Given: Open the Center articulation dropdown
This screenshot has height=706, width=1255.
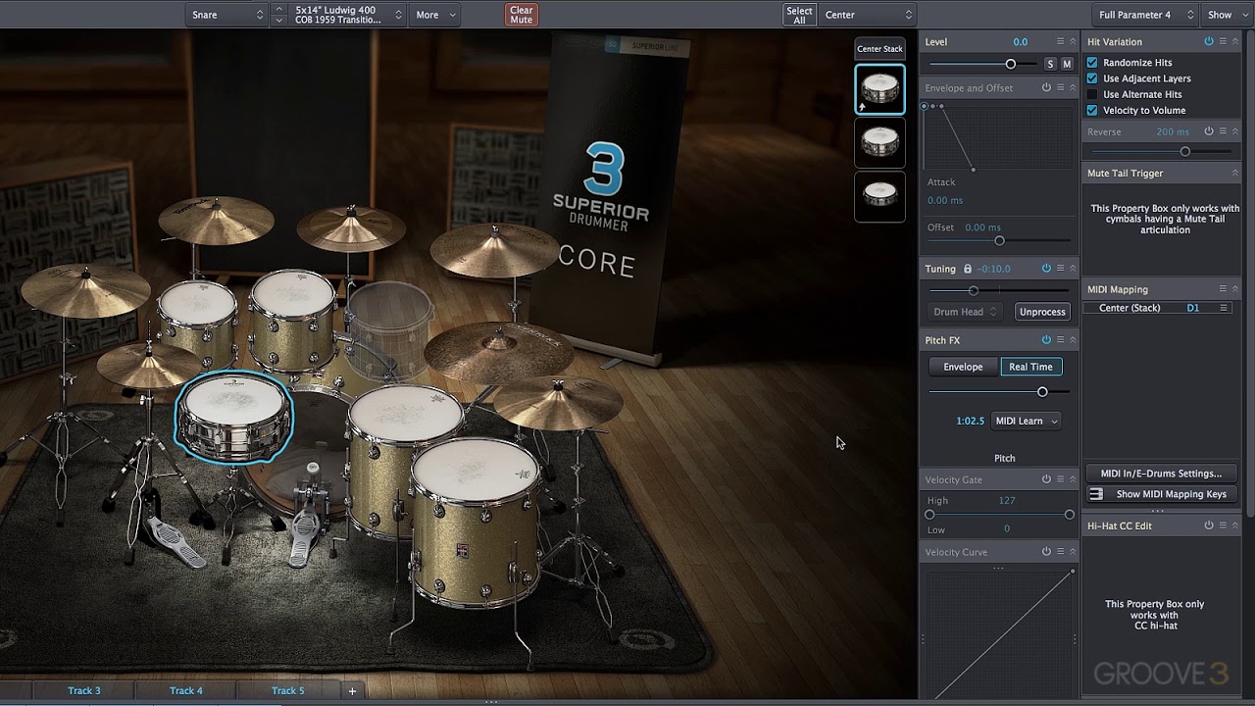Looking at the screenshot, I should (868, 15).
